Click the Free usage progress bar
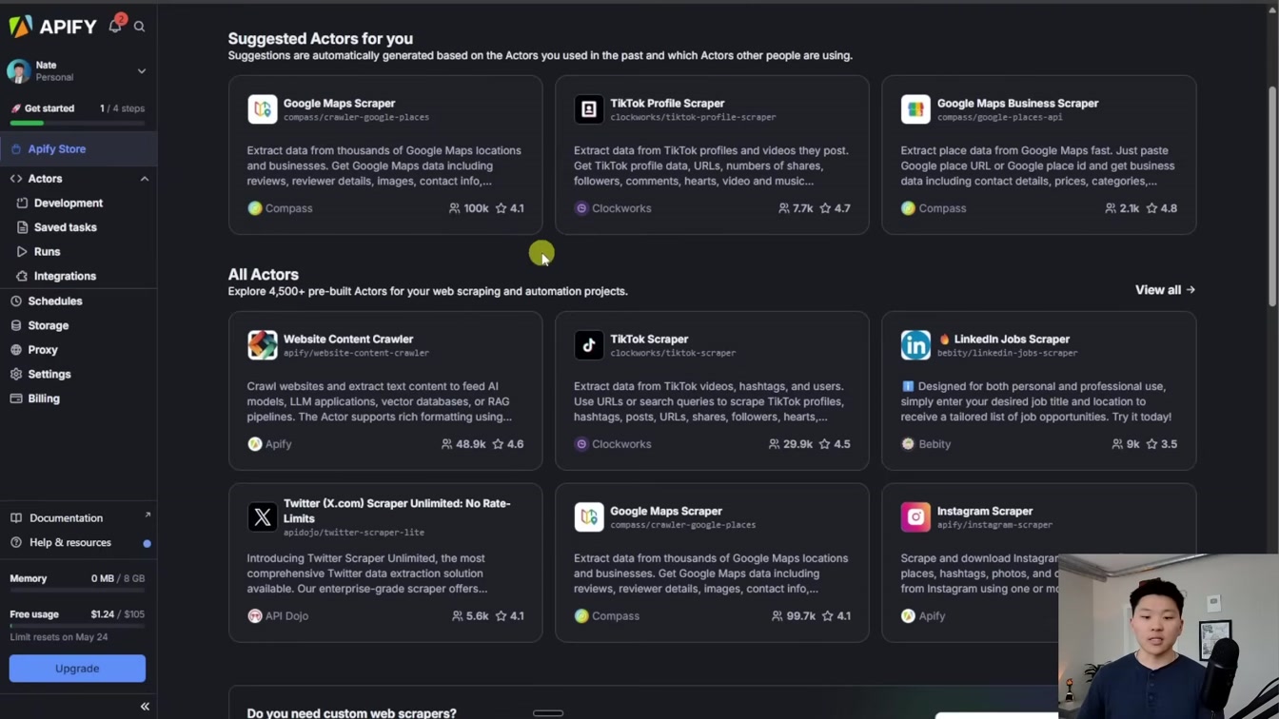This screenshot has height=719, width=1279. click(x=77, y=626)
